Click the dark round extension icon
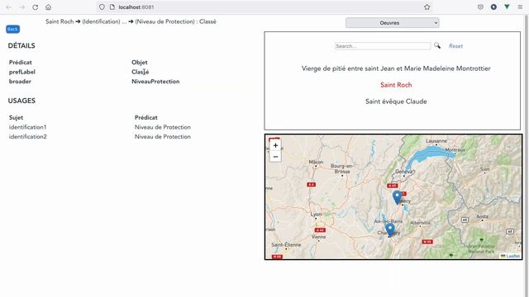The image size is (529, 297). tap(493, 7)
